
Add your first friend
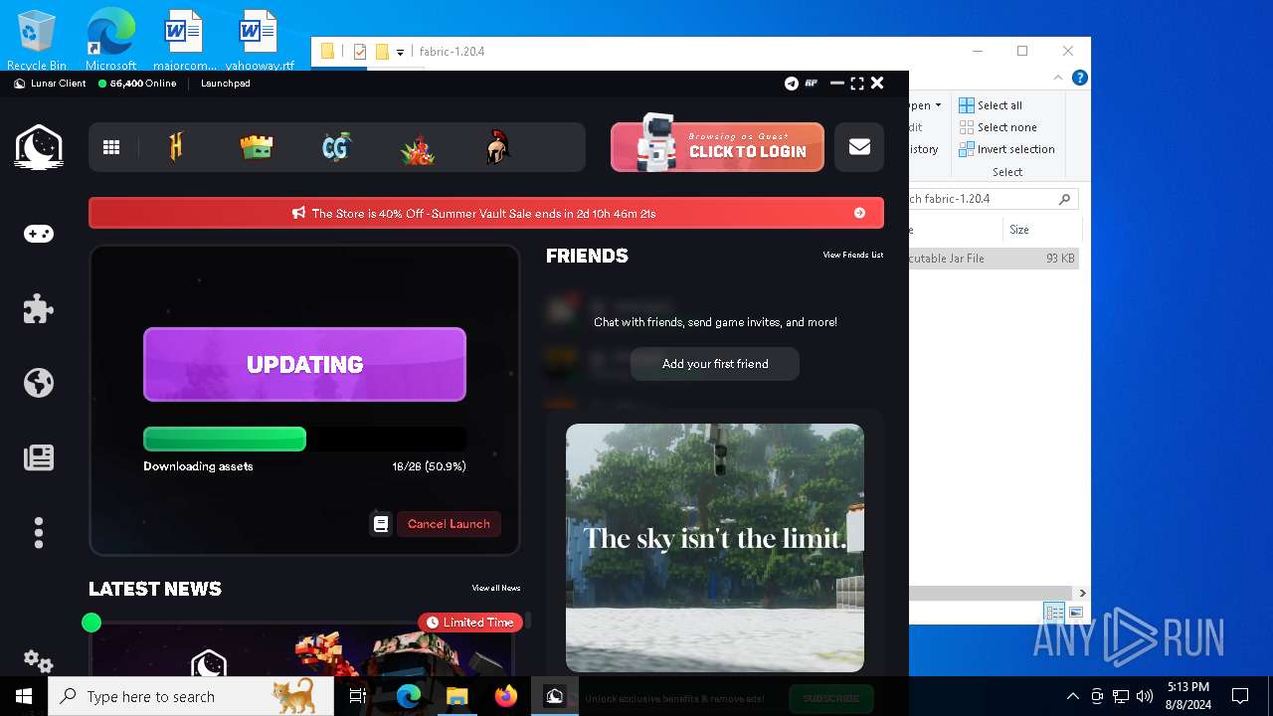(715, 364)
